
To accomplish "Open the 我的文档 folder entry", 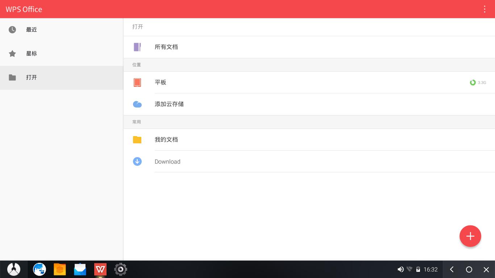I will (309, 140).
